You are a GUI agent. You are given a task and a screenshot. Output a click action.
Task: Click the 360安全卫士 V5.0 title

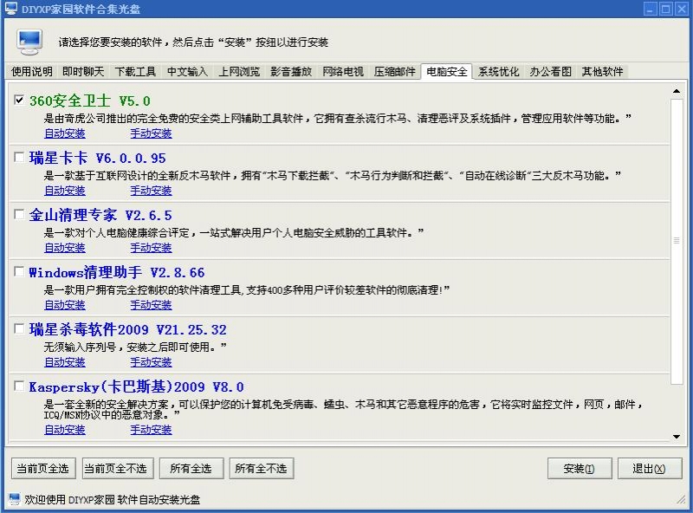click(90, 101)
